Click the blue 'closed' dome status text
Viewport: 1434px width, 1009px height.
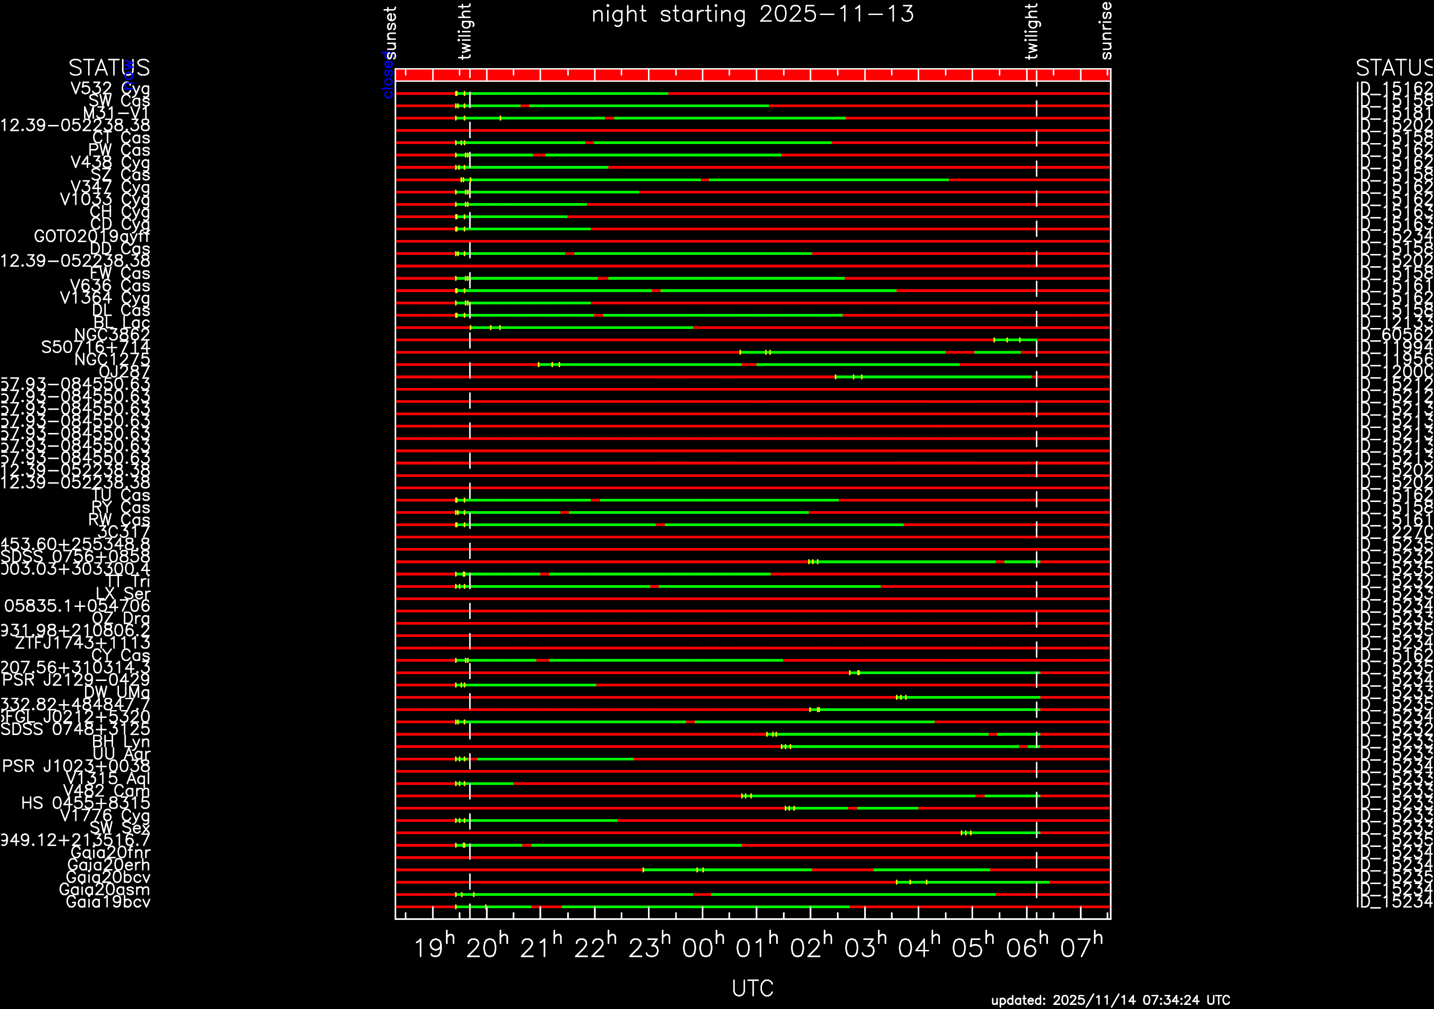click(387, 75)
